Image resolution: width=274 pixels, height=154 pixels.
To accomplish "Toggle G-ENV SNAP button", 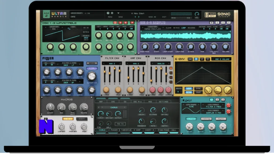I will pos(198,92).
